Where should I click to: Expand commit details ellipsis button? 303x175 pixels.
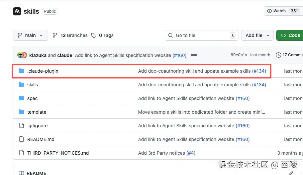tap(194, 55)
